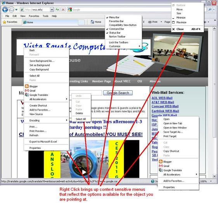Play the CES video thumbnail

84,172
